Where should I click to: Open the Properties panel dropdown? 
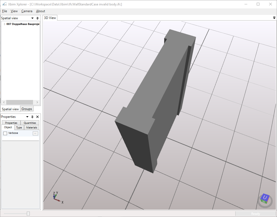(27, 117)
